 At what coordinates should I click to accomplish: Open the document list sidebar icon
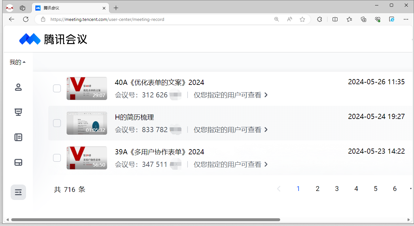18,137
